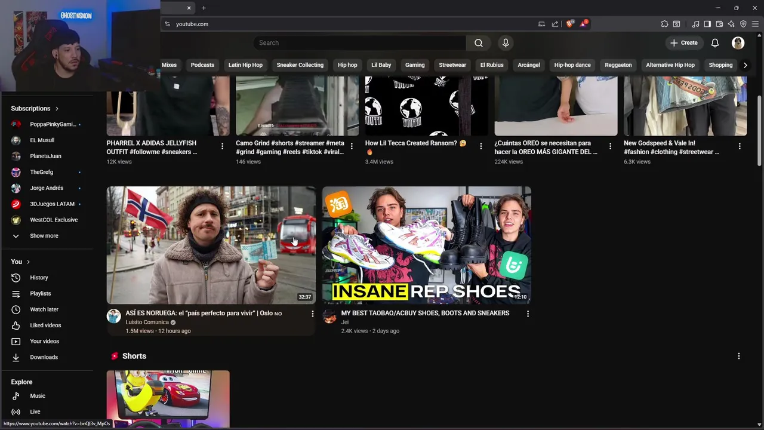Screen dimensions: 764x430
Task: Open the INSANE REP SHOES video thumbnail
Action: click(x=427, y=245)
